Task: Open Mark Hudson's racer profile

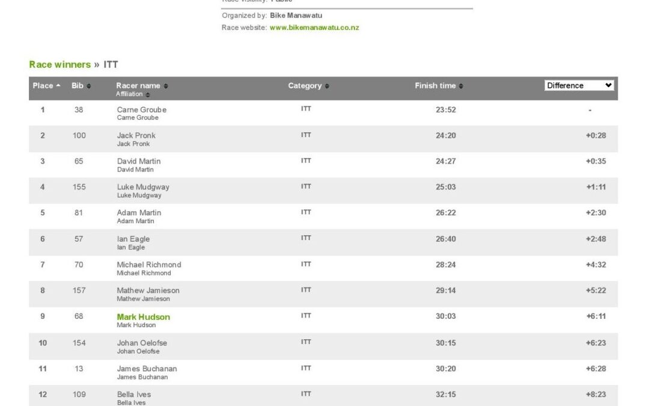Action: tap(142, 316)
